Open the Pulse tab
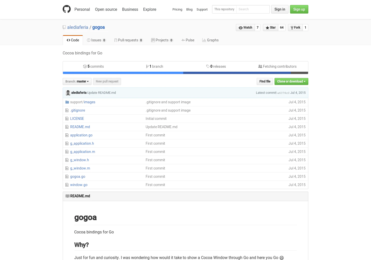The height and width of the screenshot is (260, 371). click(x=188, y=40)
